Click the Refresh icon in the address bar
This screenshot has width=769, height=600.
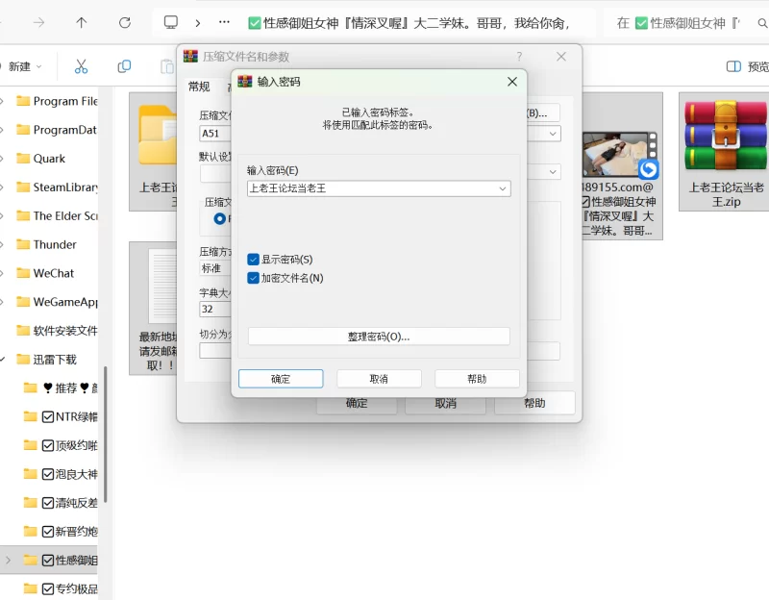[124, 22]
